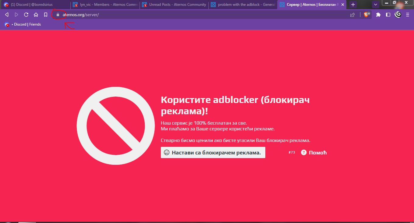The height and width of the screenshot is (223, 414).
Task: Select the active Сервер | Aternos tab
Action: 312,5
